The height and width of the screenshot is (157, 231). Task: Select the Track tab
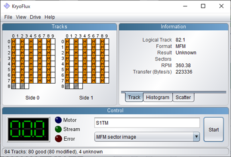pyautogui.click(x=134, y=97)
